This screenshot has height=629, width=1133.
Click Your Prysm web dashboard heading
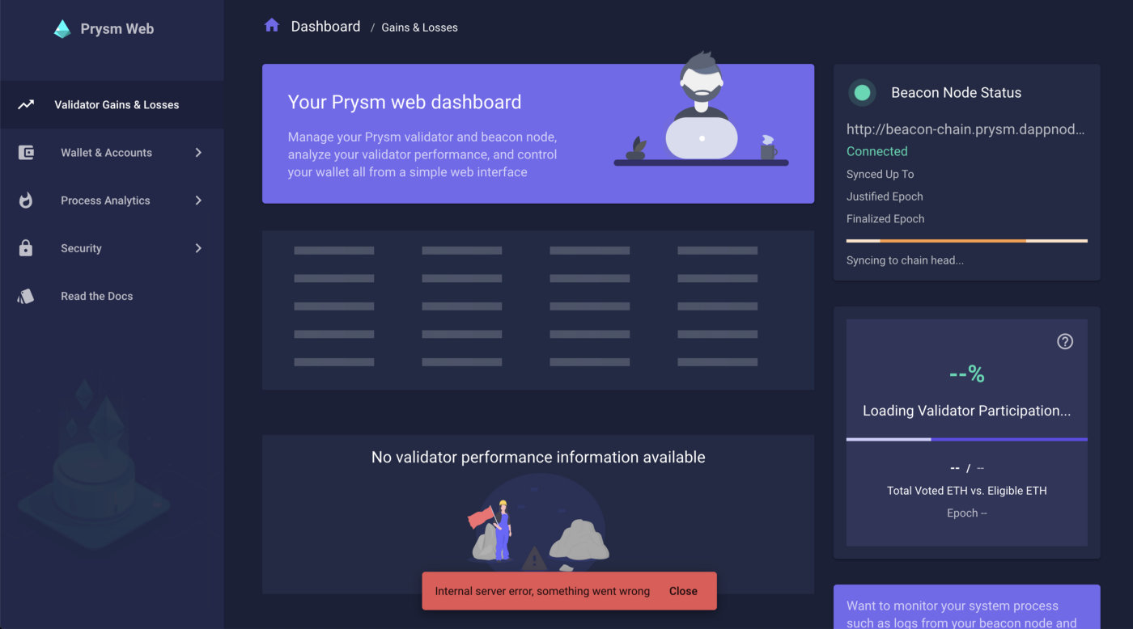point(405,103)
